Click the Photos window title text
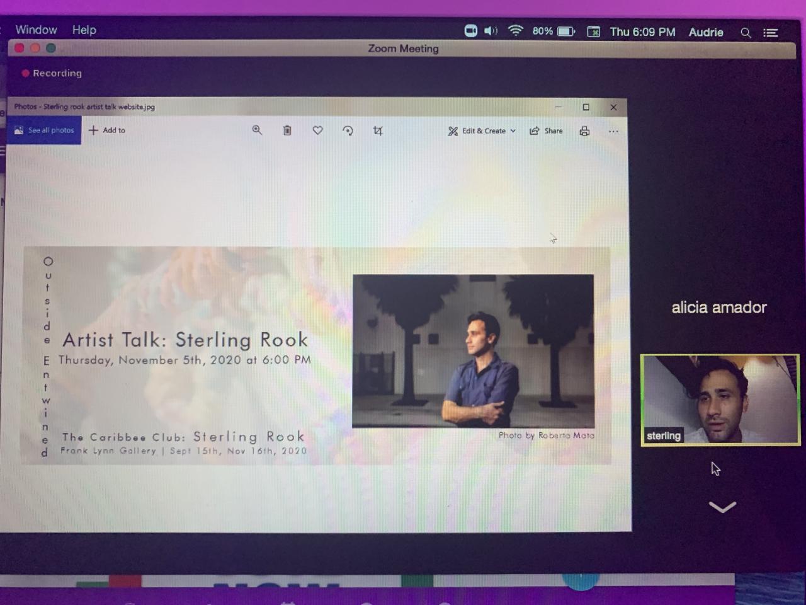The height and width of the screenshot is (605, 806). point(84,107)
